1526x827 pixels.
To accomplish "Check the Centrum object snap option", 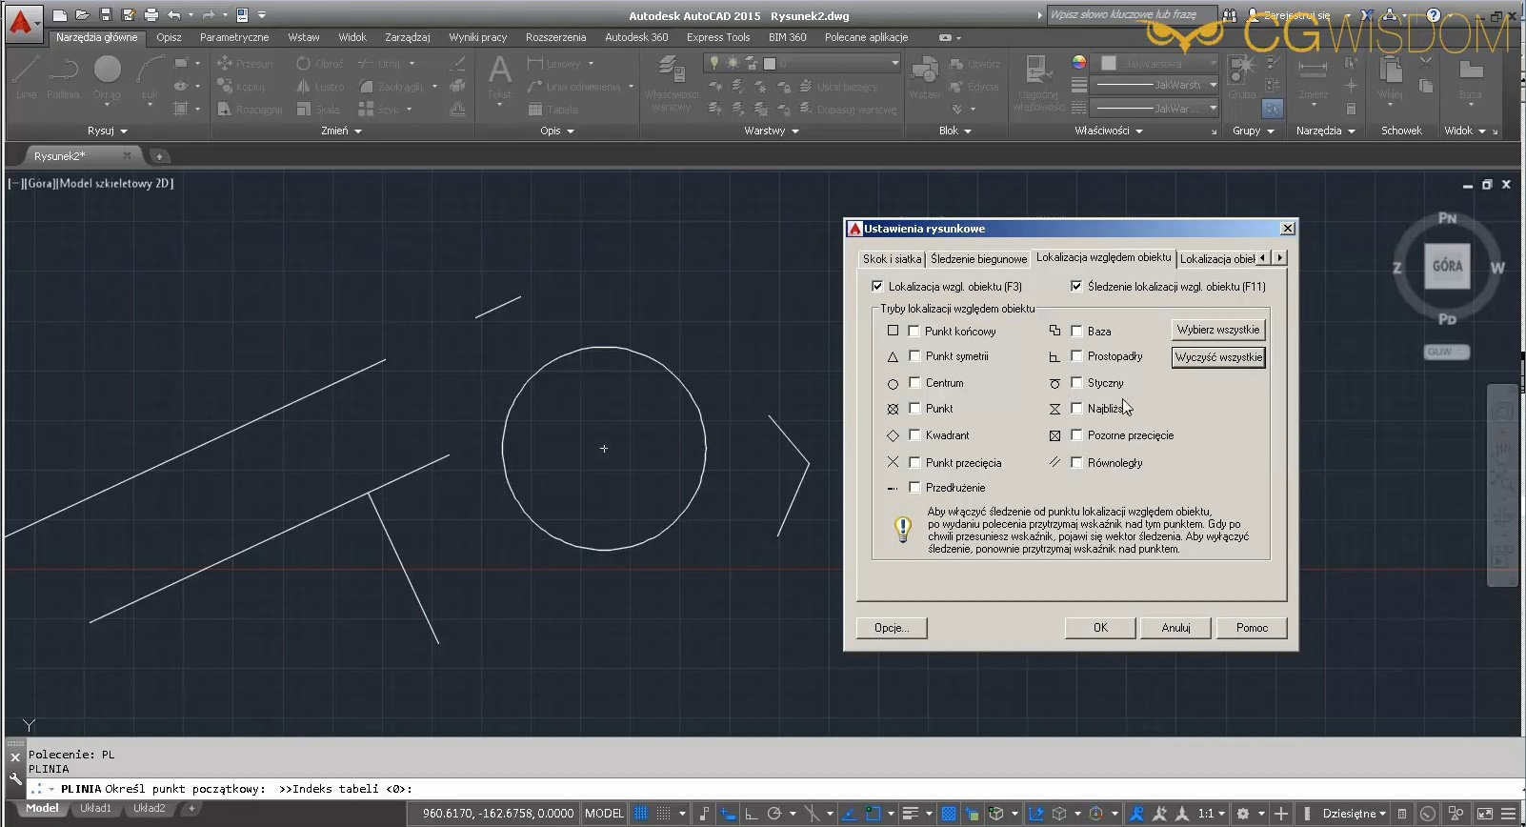I will (x=914, y=383).
